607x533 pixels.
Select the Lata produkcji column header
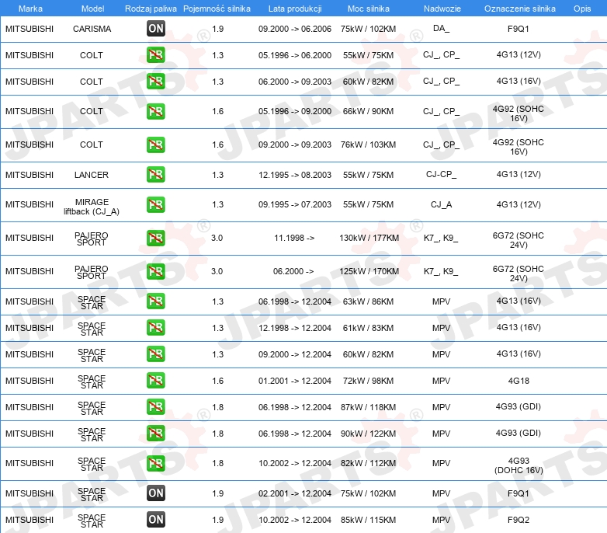pos(295,9)
